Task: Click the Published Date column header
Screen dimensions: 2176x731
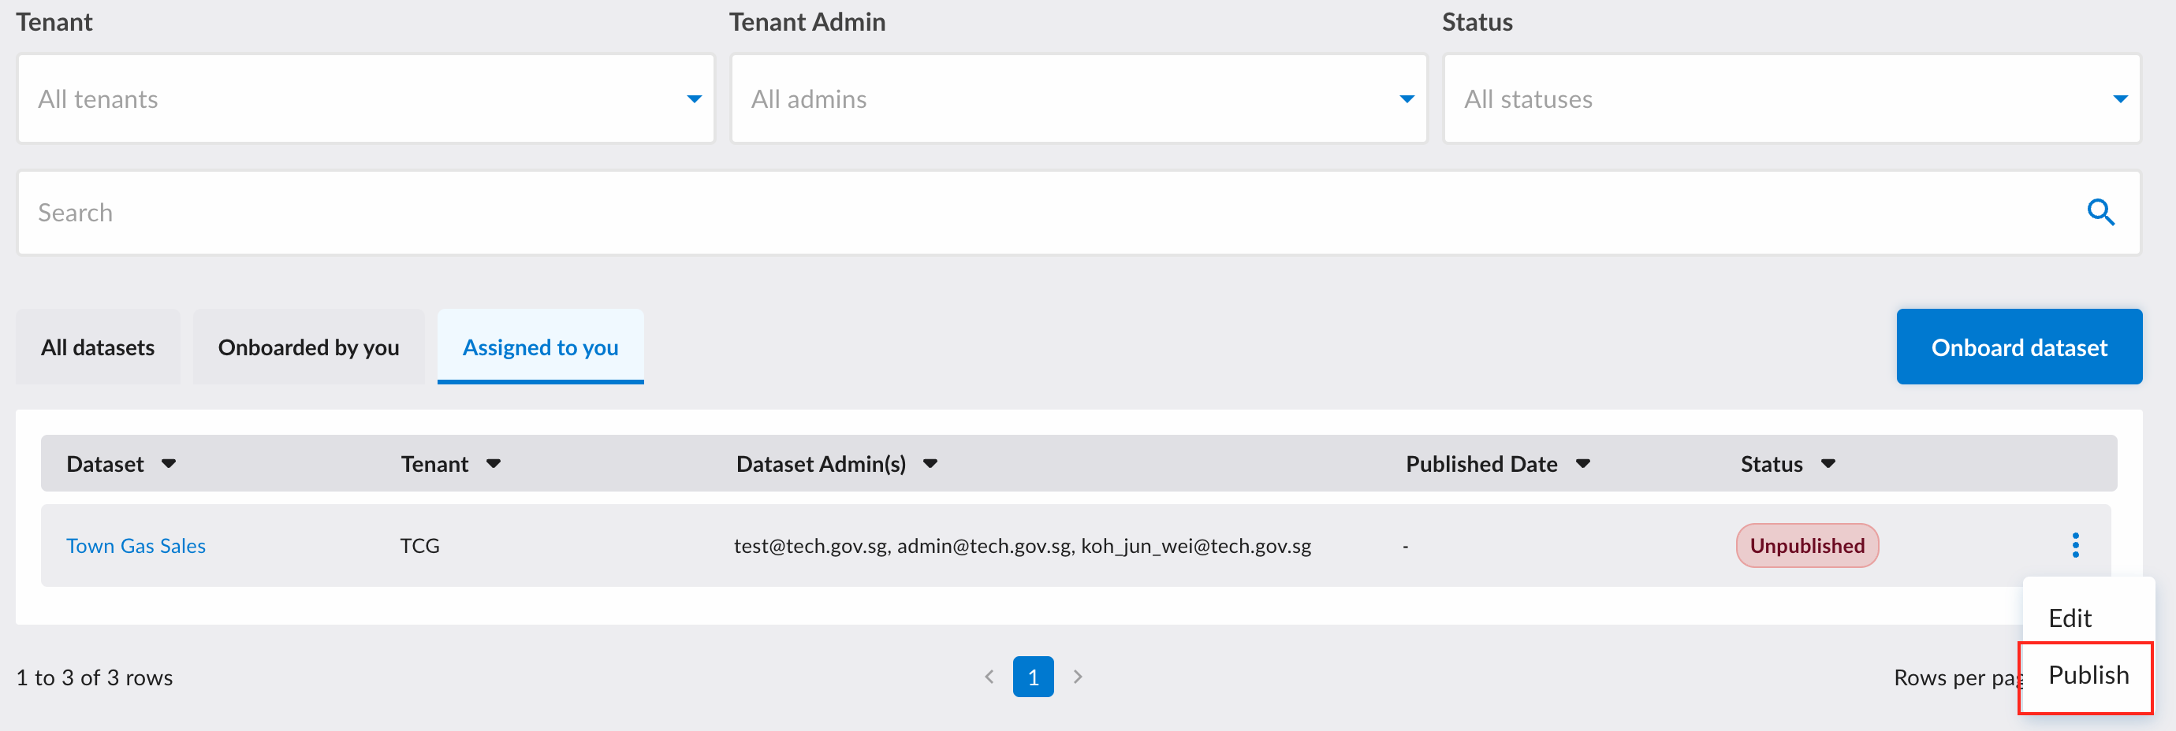Action: pyautogui.click(x=1481, y=463)
